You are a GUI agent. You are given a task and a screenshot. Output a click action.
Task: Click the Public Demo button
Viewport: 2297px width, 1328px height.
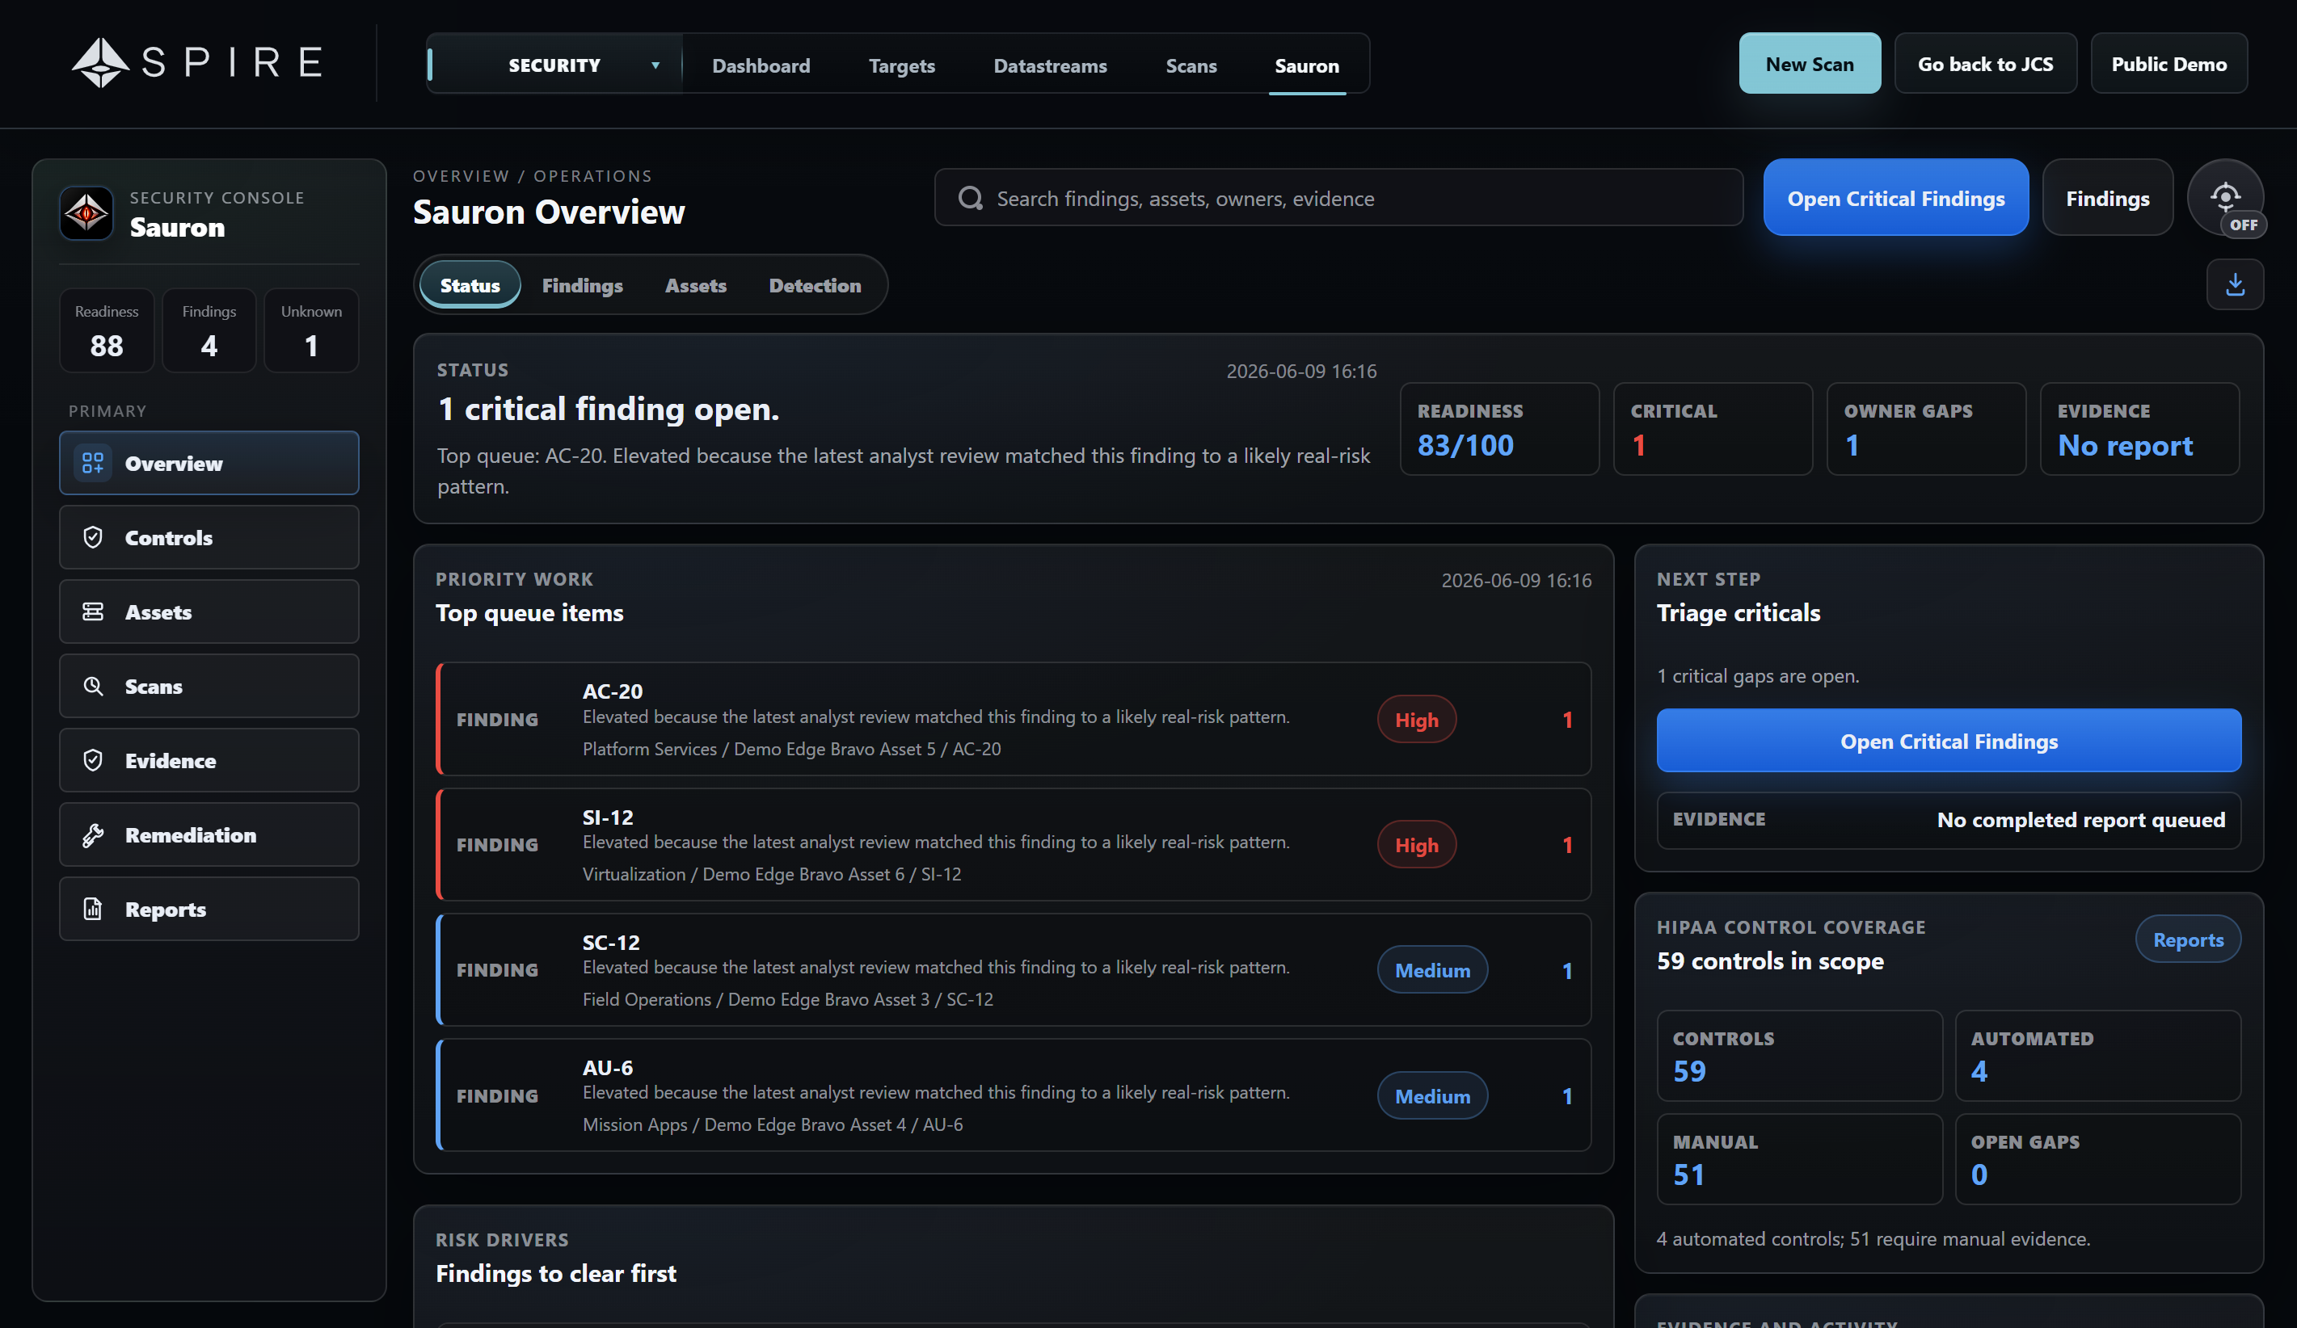tap(2168, 64)
